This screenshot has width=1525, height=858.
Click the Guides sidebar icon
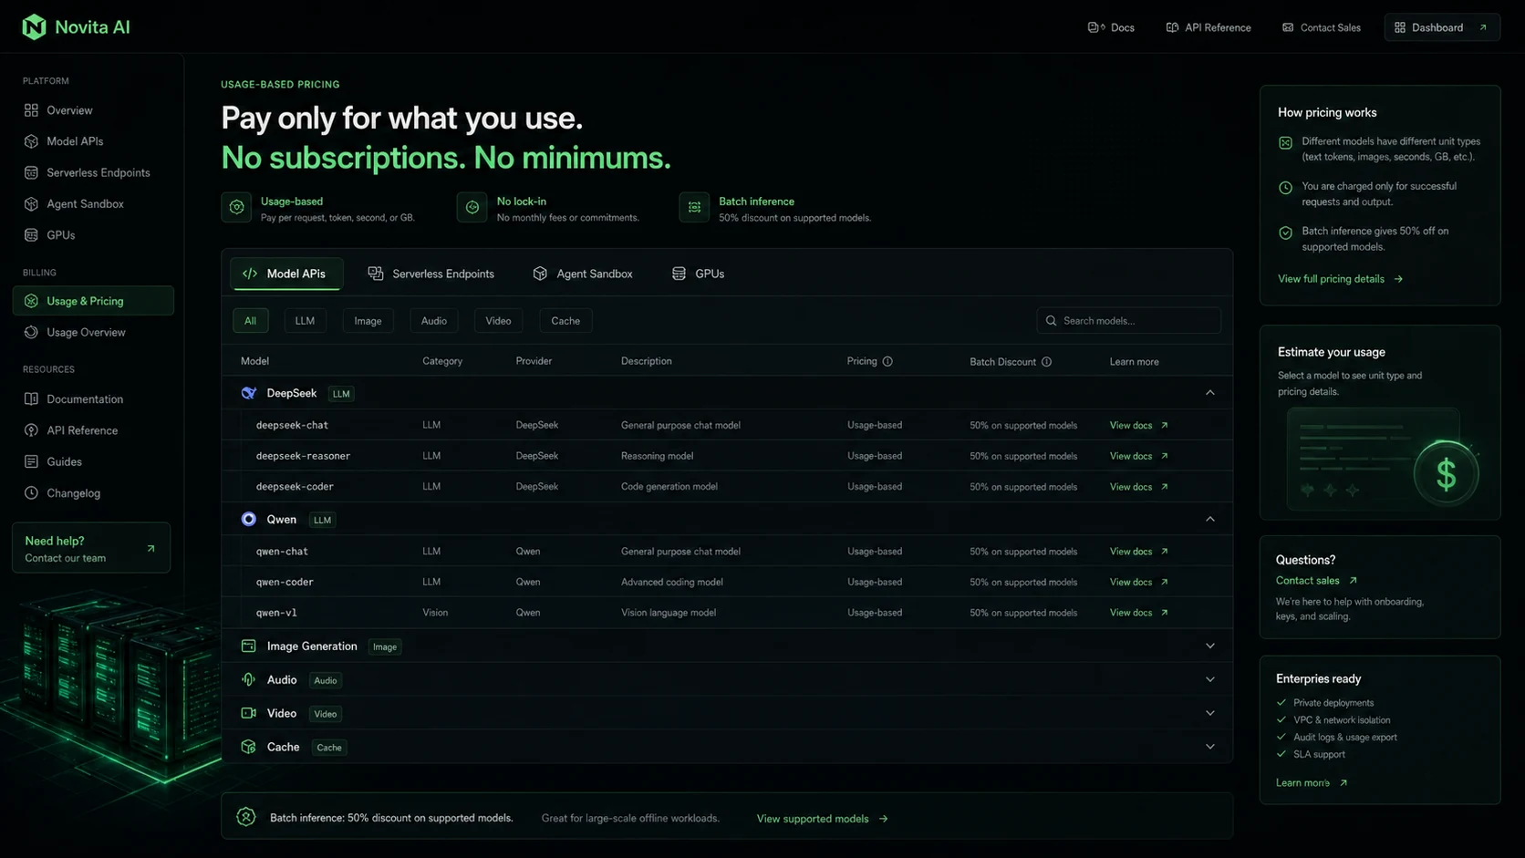click(x=31, y=462)
